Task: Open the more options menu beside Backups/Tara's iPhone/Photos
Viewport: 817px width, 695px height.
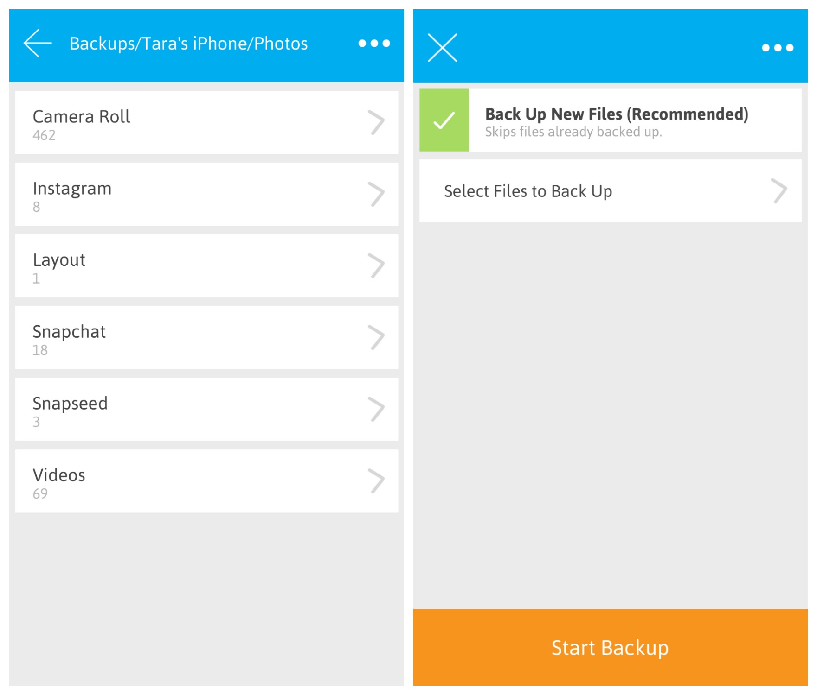Action: pos(374,44)
